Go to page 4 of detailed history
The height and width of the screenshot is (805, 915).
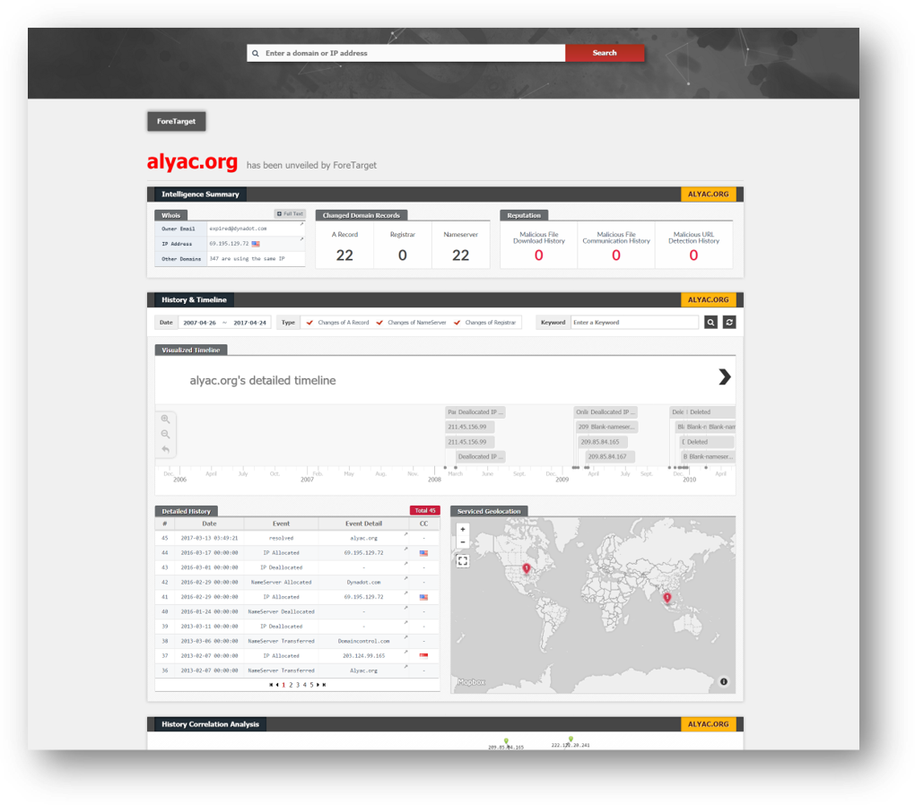pyautogui.click(x=305, y=685)
